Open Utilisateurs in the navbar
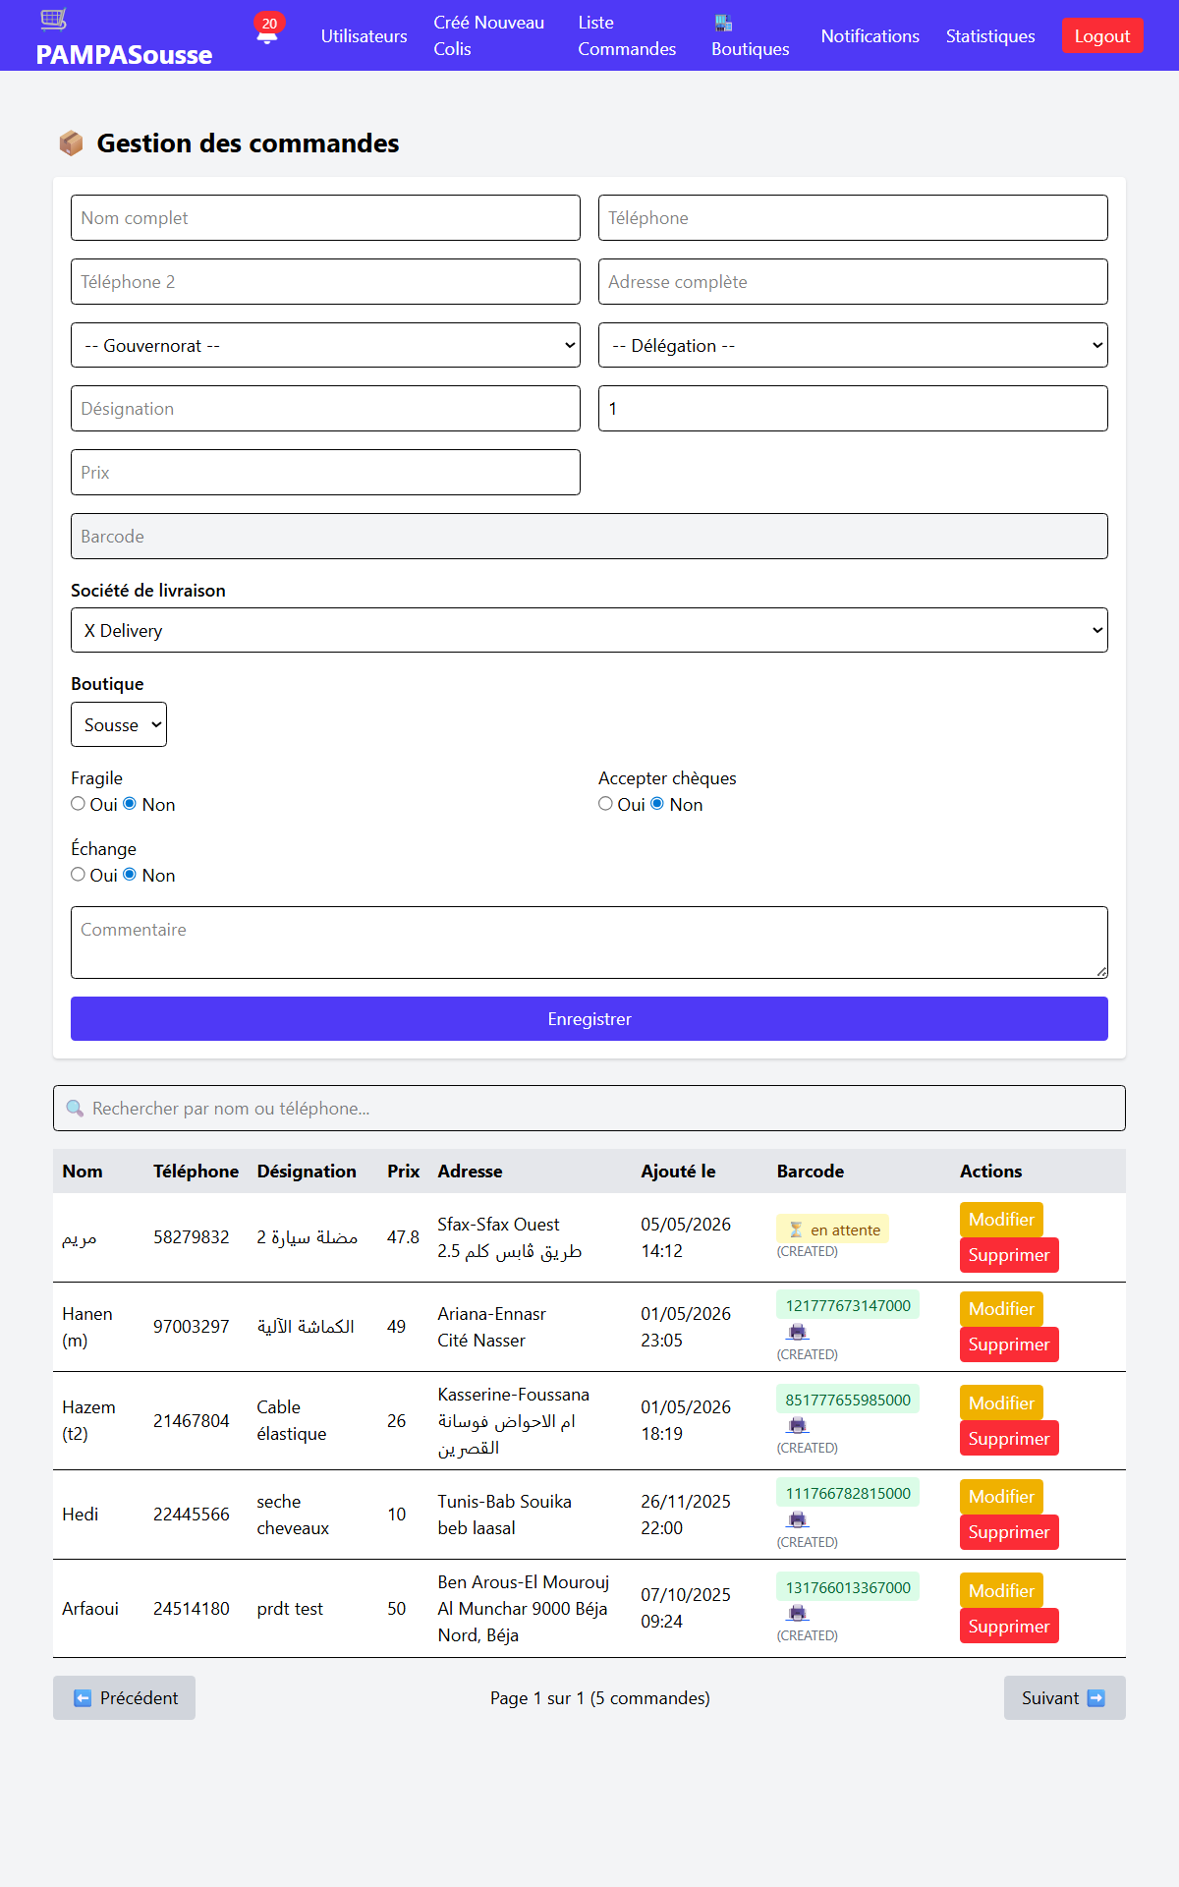This screenshot has height=1887, width=1179. click(364, 35)
